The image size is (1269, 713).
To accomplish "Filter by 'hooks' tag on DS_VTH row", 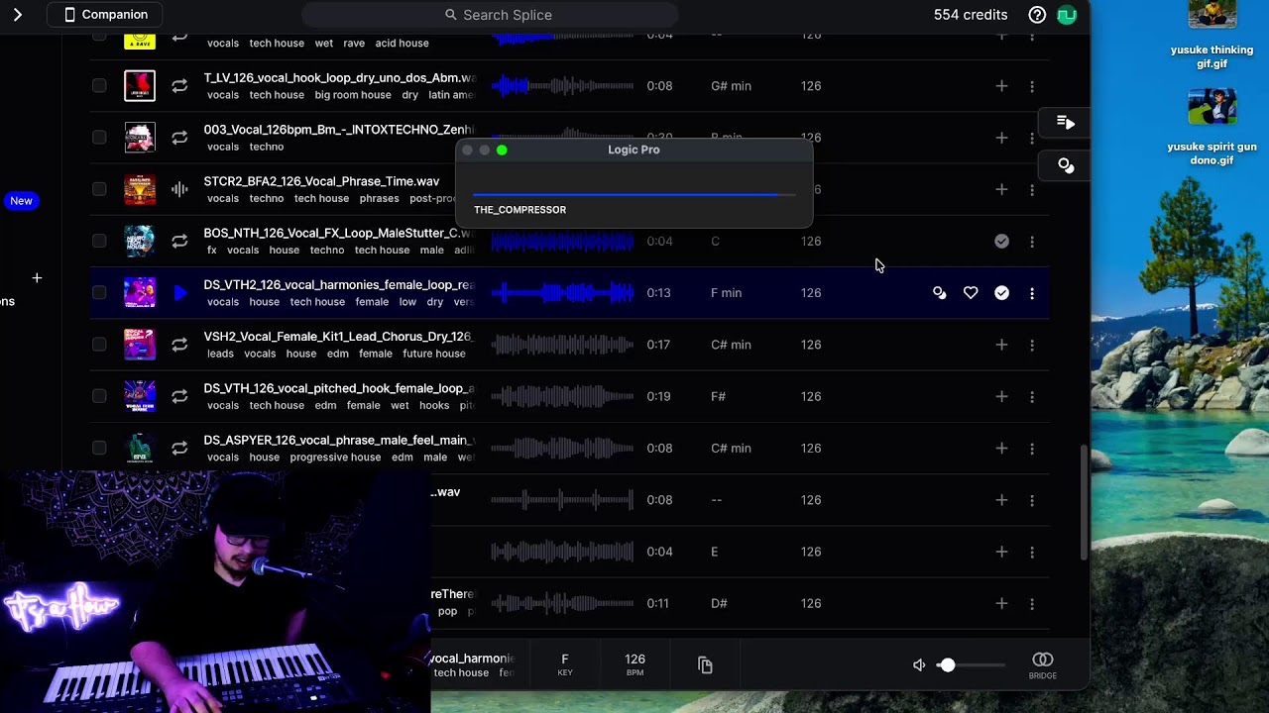I will [x=434, y=405].
